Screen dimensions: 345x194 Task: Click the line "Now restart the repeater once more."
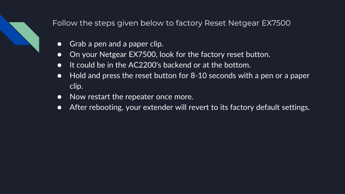click(132, 97)
